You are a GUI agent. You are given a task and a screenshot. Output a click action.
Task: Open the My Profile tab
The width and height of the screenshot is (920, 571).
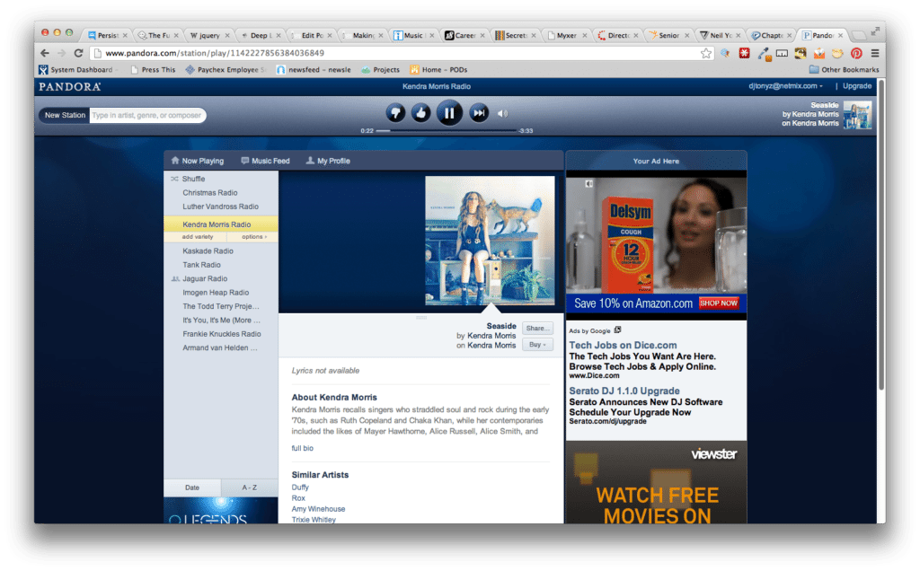[328, 161]
